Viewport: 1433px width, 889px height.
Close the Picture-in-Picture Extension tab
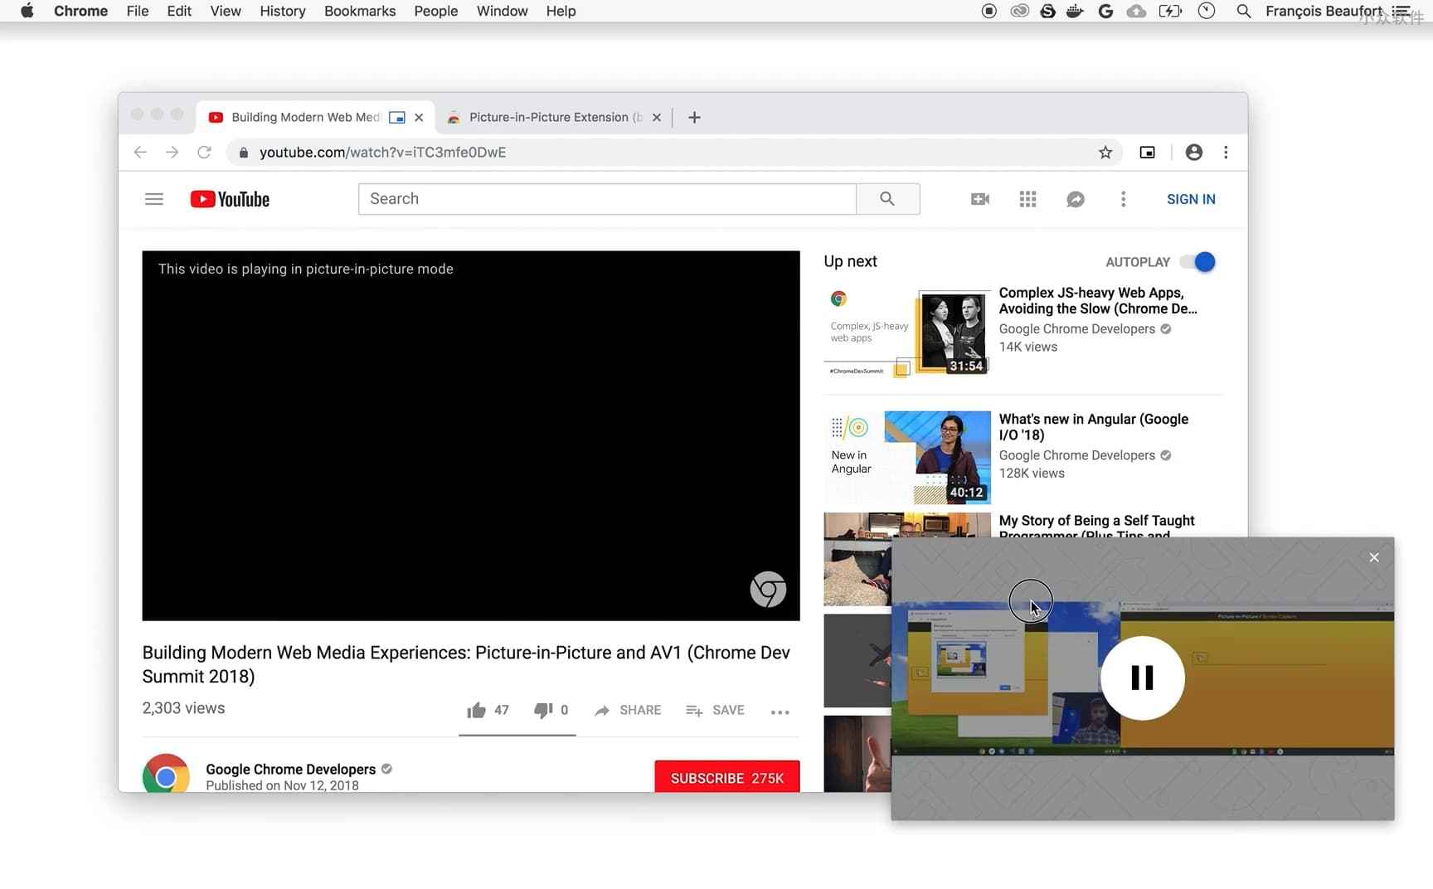657,118
